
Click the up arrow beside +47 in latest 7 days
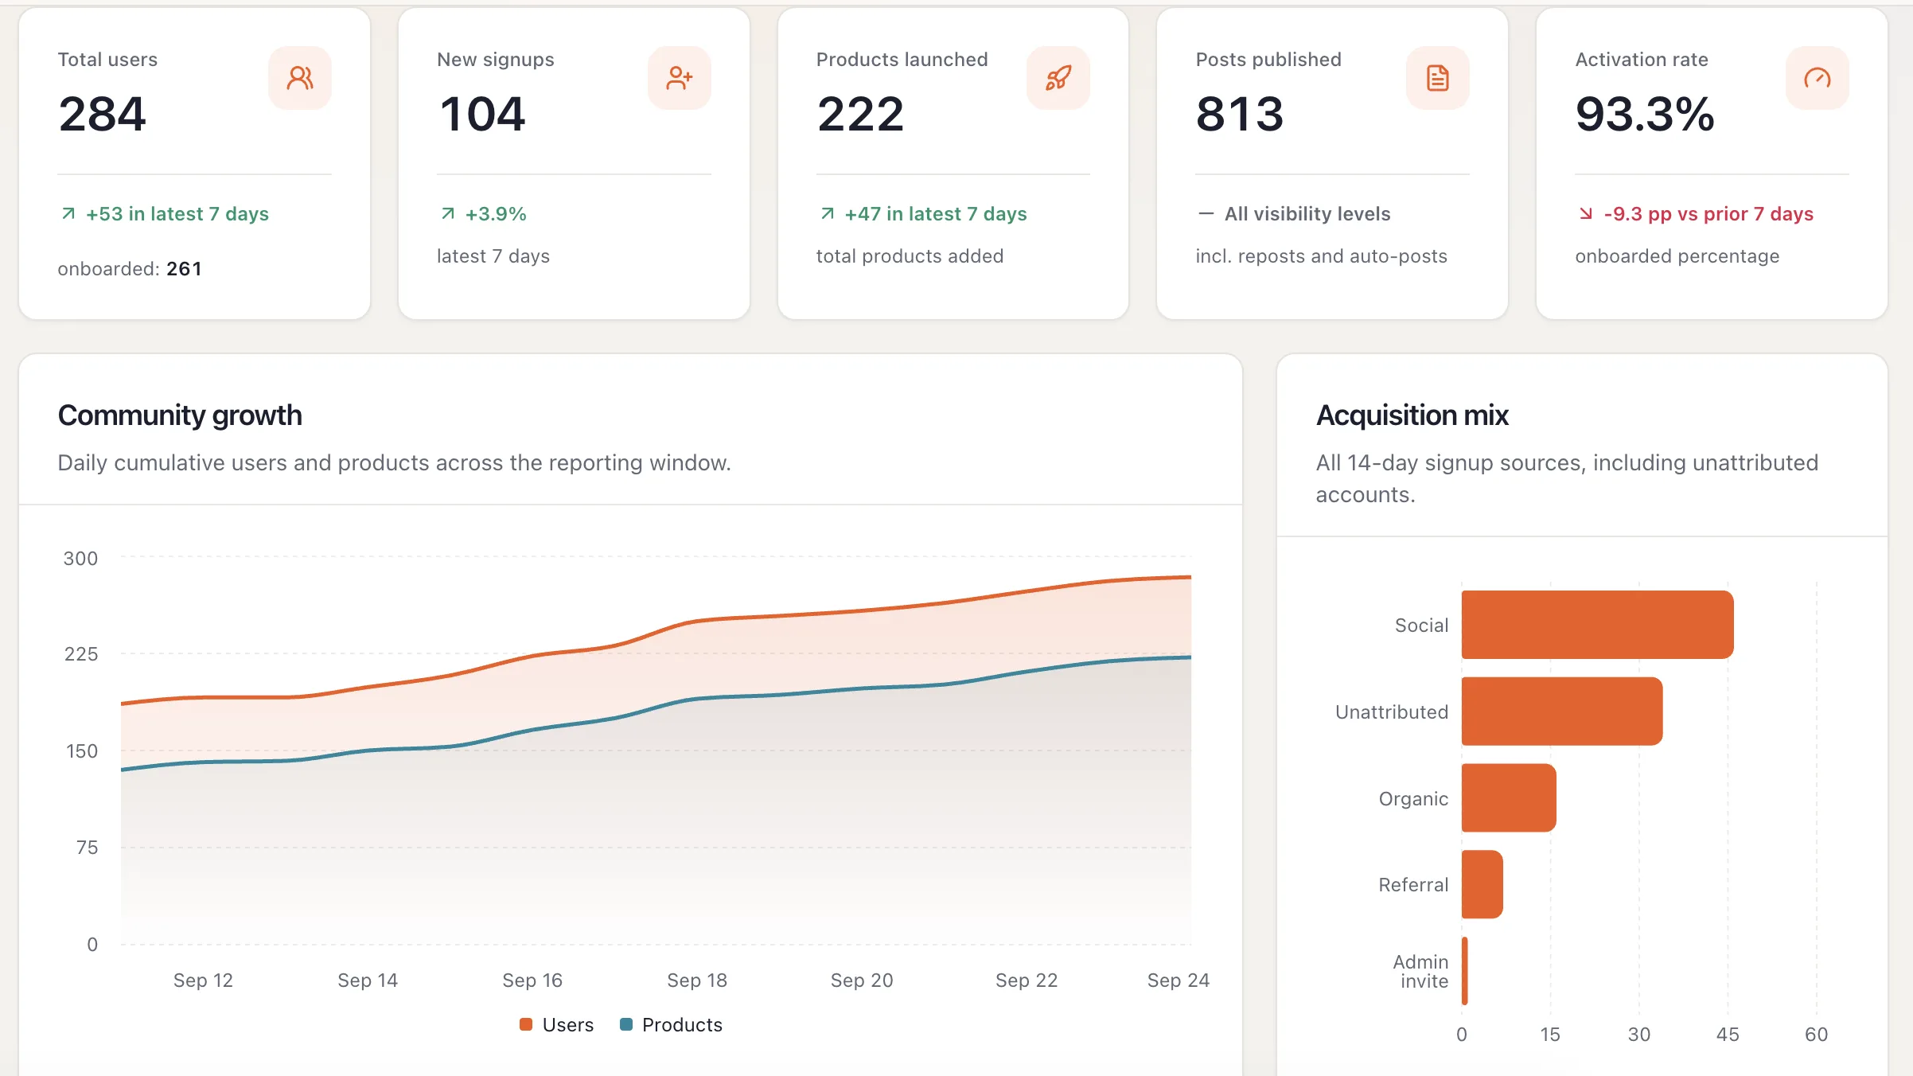click(x=828, y=213)
